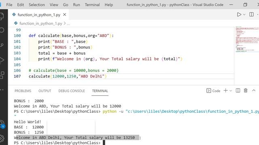Click the string "ABD Delhi" in line 107
Image resolution: width=259 pixels, height=145 pixels.
pyautogui.click(x=91, y=76)
